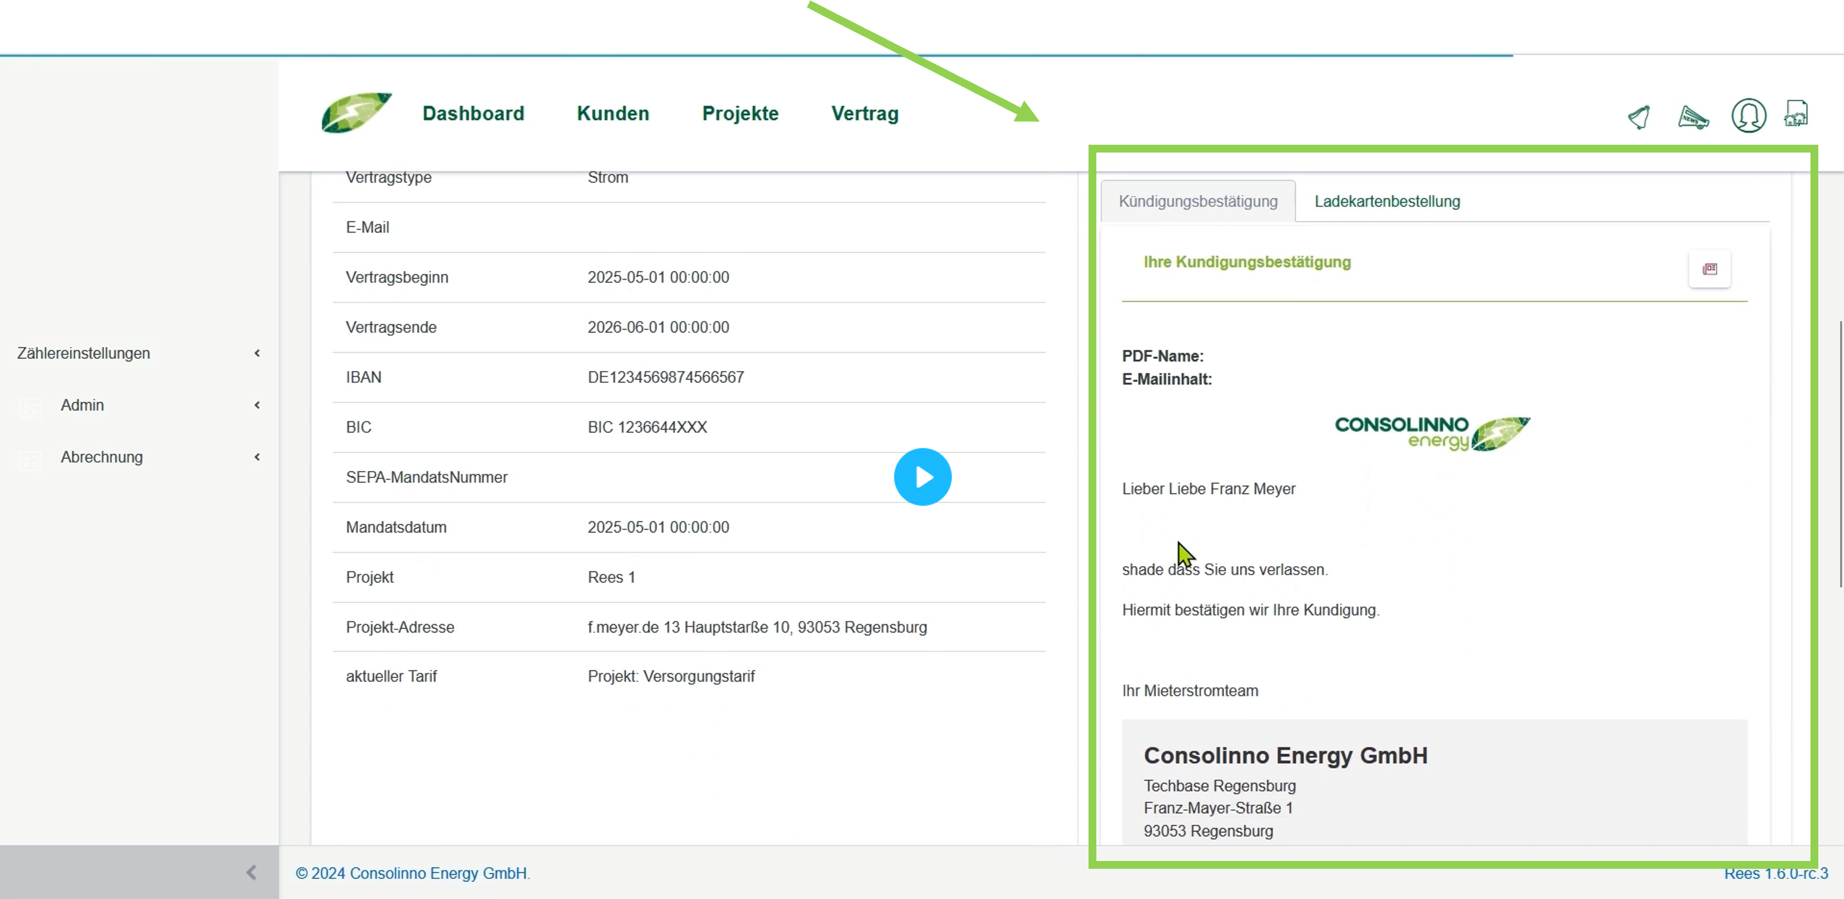Collapse the sidebar with bottom chevron
The height and width of the screenshot is (899, 1844).
tap(251, 872)
